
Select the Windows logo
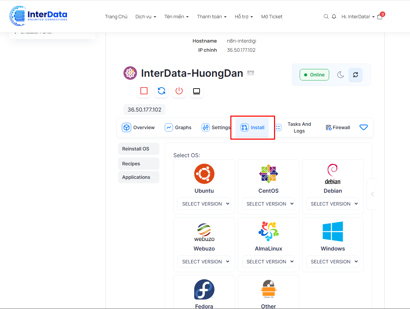coord(333,232)
